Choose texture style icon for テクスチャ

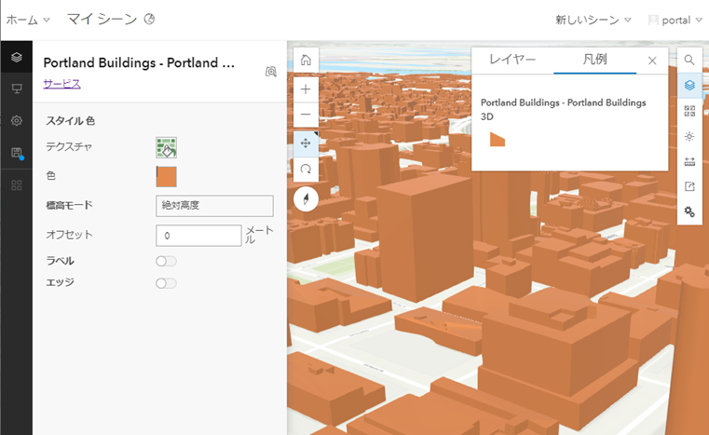(166, 147)
